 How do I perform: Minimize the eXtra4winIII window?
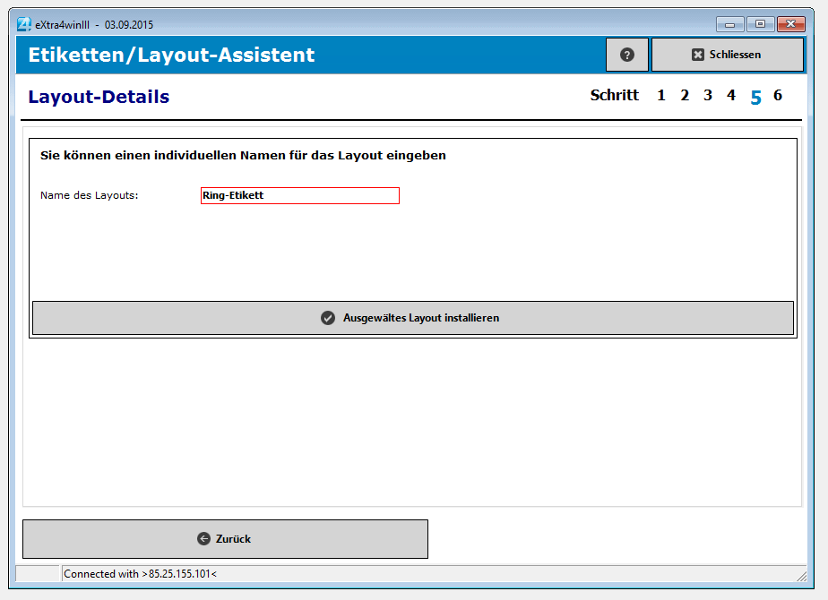coord(730,24)
